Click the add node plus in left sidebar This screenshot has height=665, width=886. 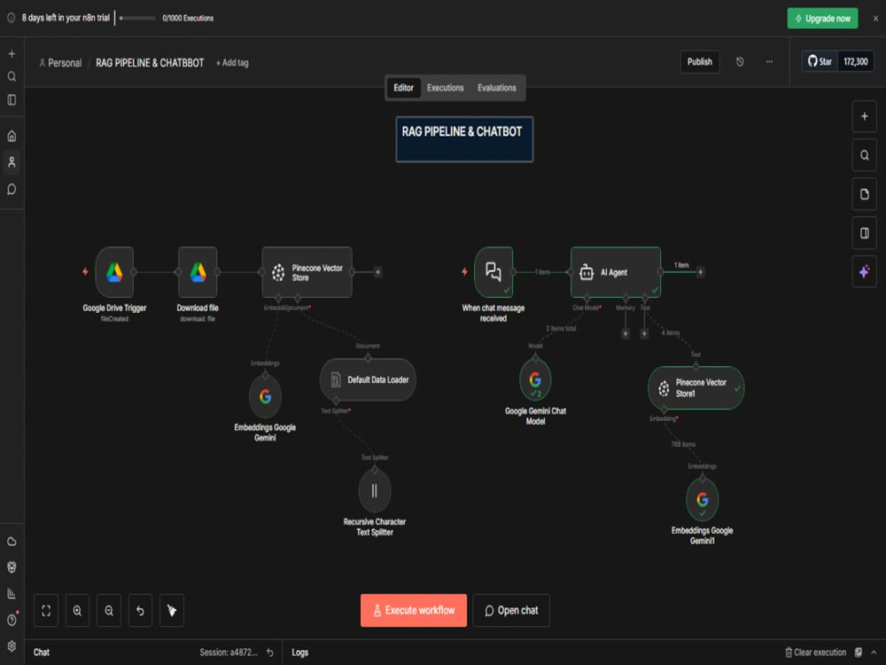pos(12,54)
